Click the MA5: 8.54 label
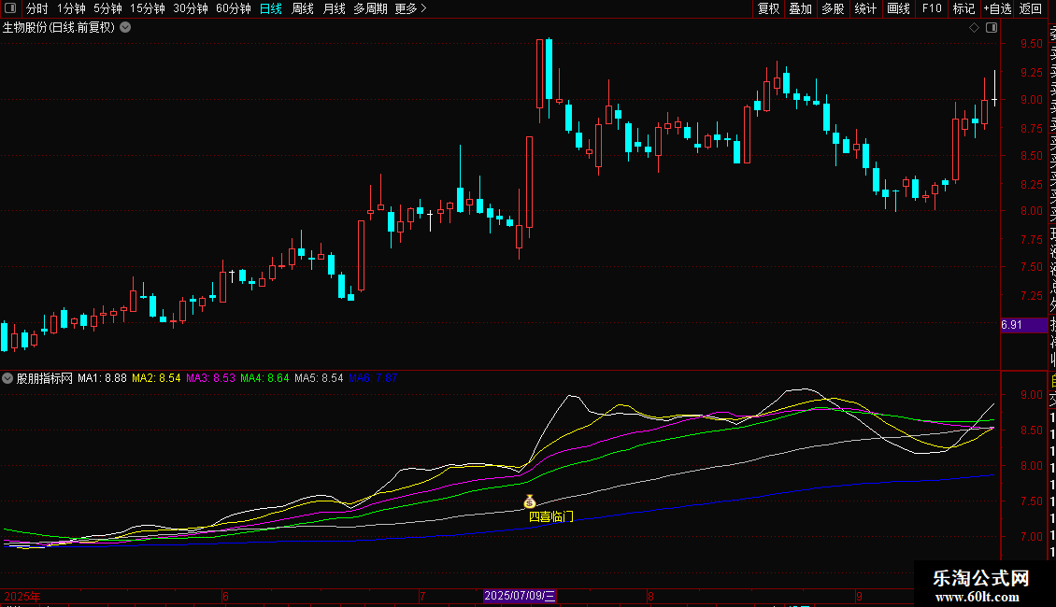 tap(320, 378)
